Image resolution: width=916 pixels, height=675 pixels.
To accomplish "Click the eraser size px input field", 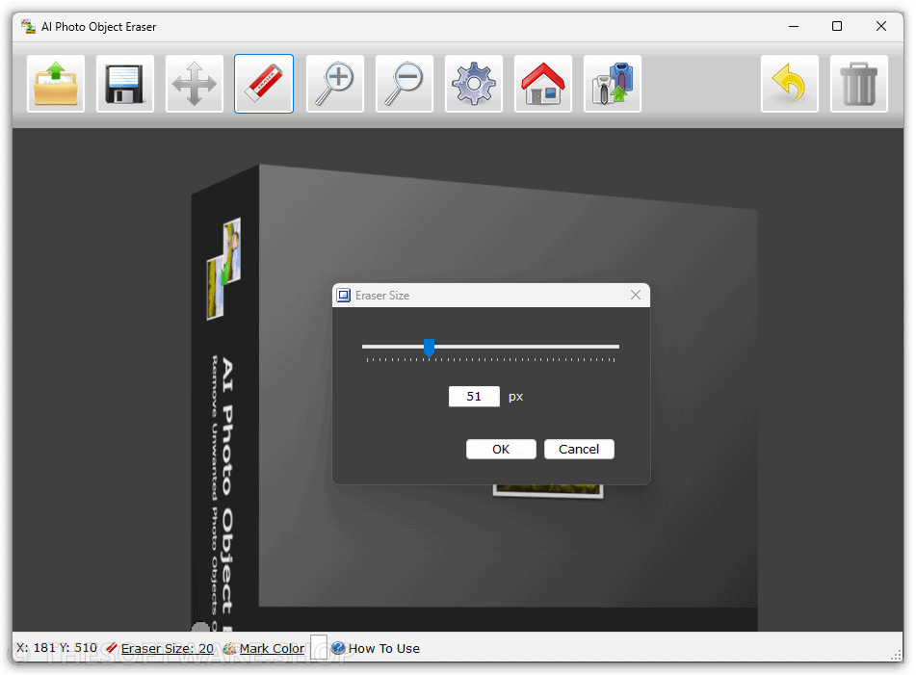I will 474,397.
